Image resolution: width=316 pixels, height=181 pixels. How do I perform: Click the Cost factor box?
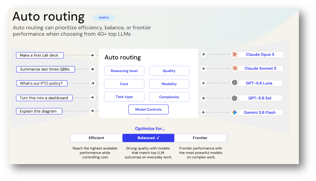tap(124, 84)
